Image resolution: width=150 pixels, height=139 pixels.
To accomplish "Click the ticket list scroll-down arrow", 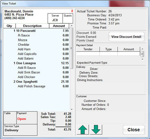I will (x=72, y=110).
